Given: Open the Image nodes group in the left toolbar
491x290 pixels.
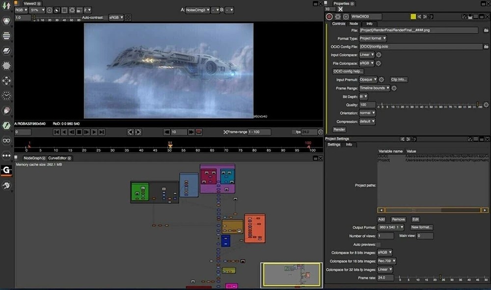Looking at the screenshot, I should pos(6,7).
